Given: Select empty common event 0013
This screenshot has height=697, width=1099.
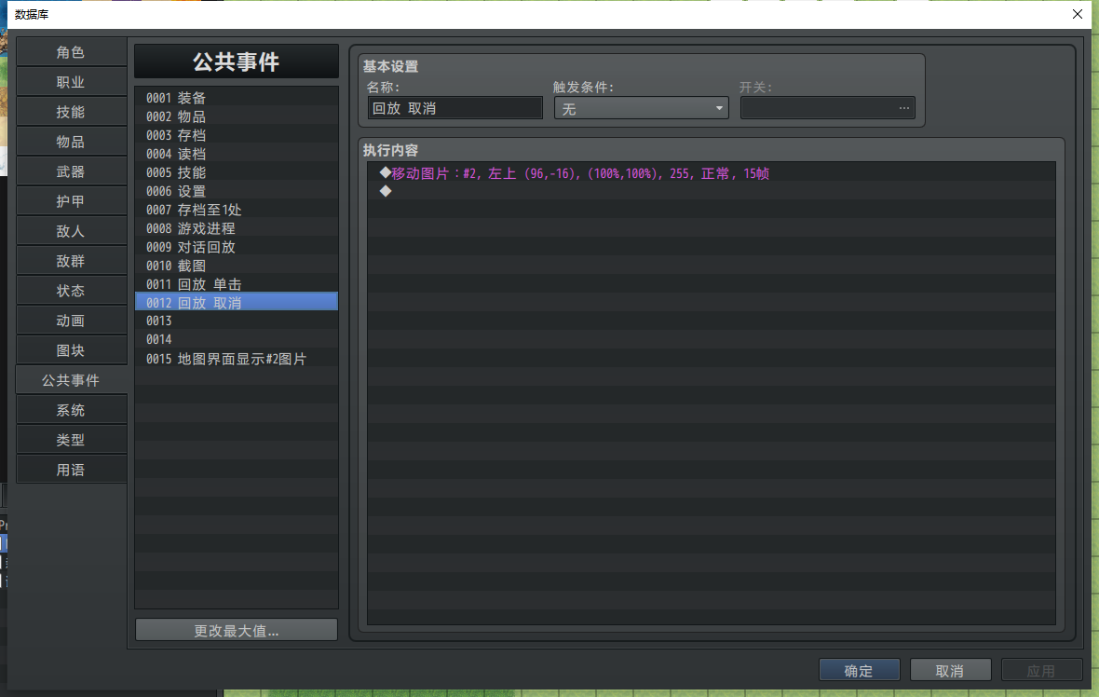Looking at the screenshot, I should tap(237, 321).
